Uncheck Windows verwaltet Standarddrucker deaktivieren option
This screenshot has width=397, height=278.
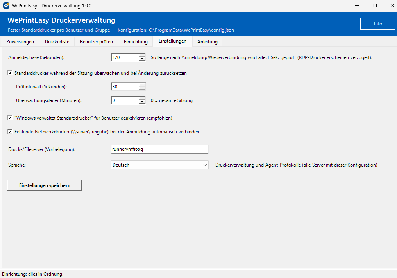click(x=10, y=118)
